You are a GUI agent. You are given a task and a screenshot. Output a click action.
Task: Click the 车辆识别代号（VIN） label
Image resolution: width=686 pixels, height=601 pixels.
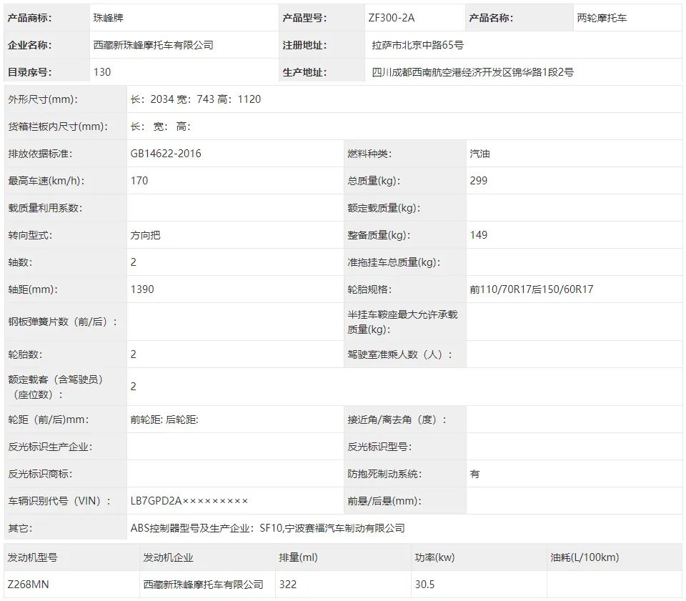tap(59, 501)
